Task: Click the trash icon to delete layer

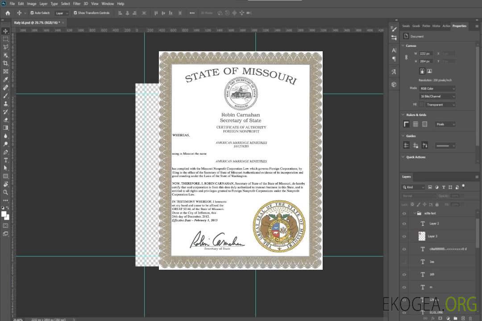Action: 470,318
